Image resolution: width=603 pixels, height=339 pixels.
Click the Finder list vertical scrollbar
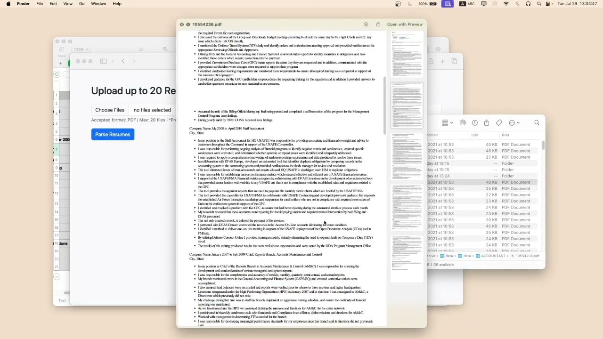click(543, 146)
